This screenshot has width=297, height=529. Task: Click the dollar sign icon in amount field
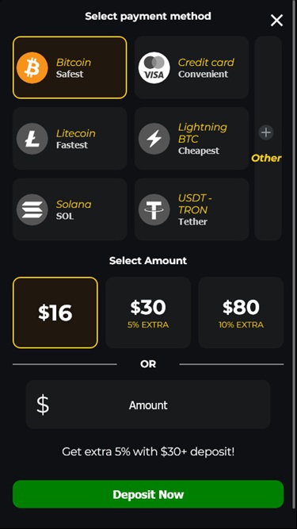[x=43, y=404]
